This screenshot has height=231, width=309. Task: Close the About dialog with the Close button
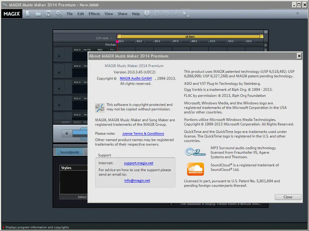pos(288,197)
